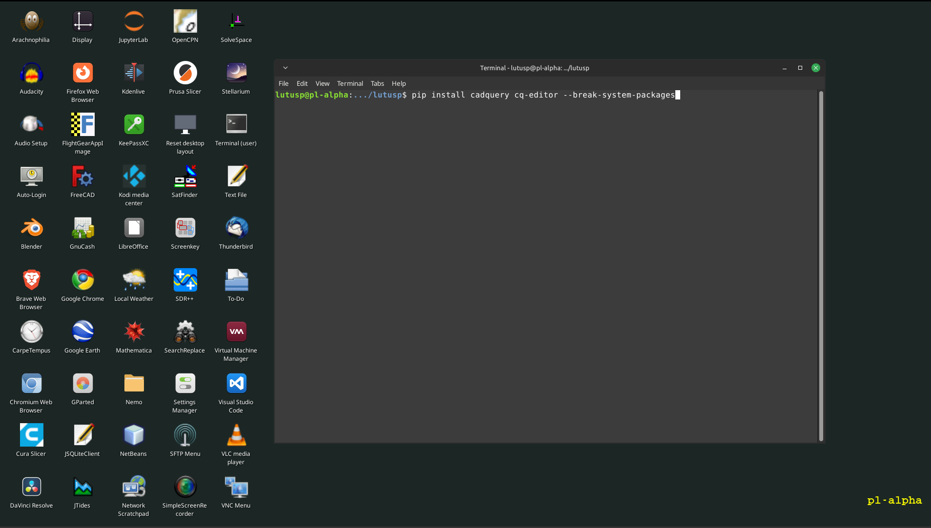Open the File menu in terminal
931x528 pixels.
[x=283, y=83]
